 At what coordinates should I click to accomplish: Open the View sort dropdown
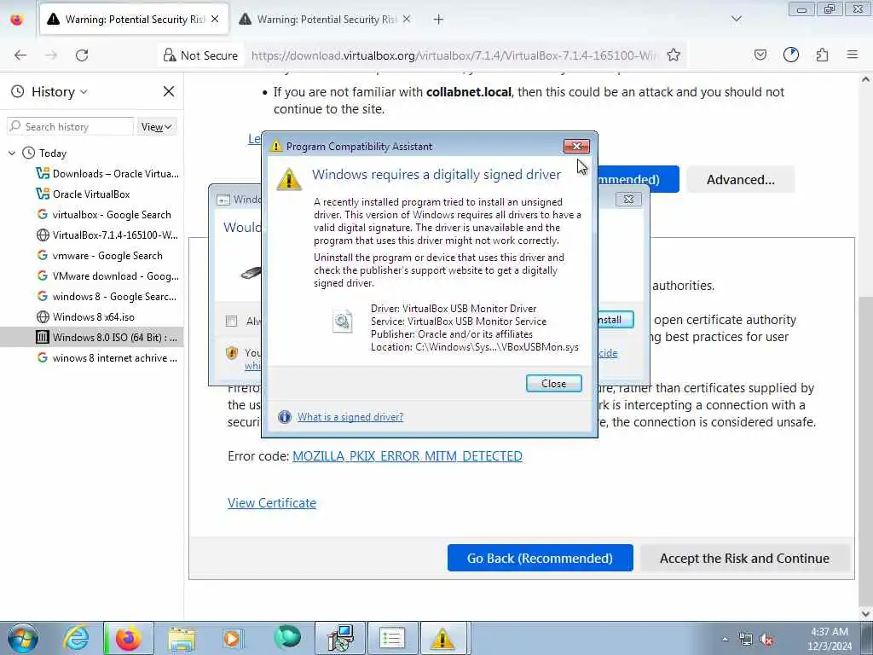(x=156, y=127)
